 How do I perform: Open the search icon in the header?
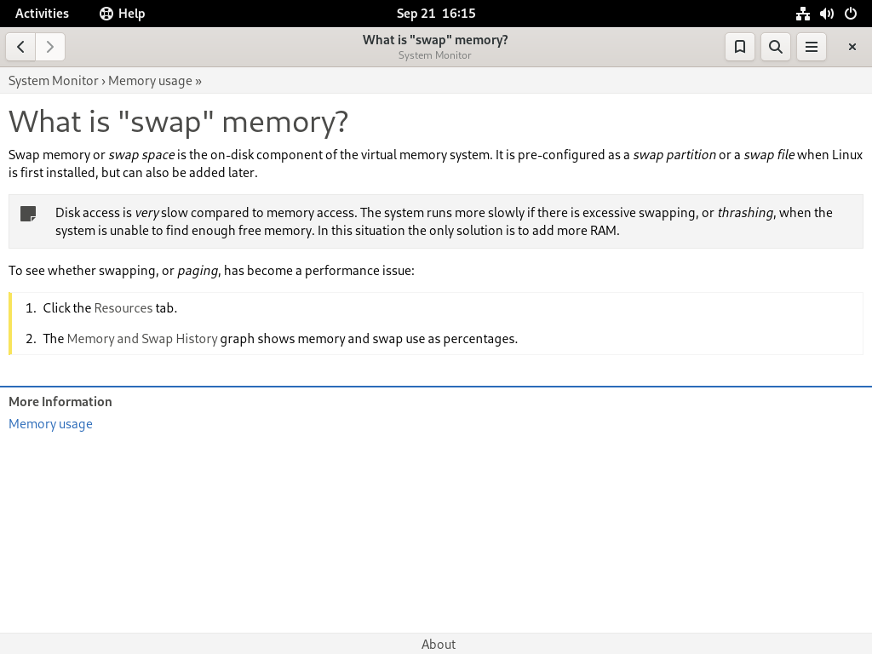click(775, 47)
